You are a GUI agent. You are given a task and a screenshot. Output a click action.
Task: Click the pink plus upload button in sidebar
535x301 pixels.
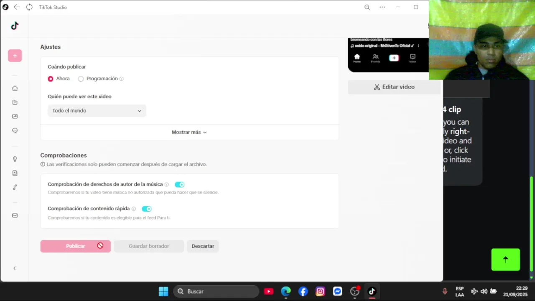coord(15,56)
